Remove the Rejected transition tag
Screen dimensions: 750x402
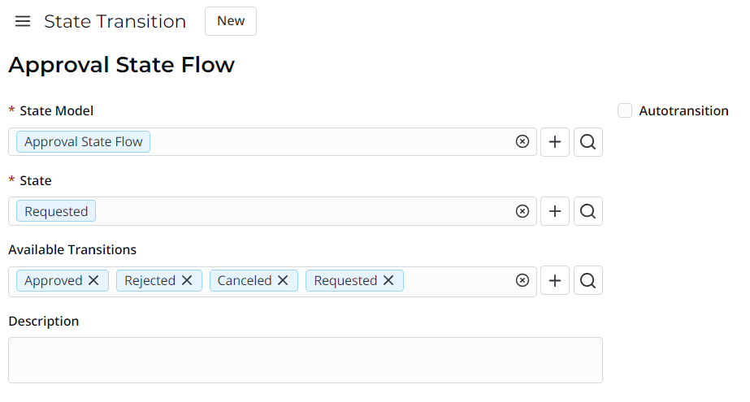pos(187,281)
